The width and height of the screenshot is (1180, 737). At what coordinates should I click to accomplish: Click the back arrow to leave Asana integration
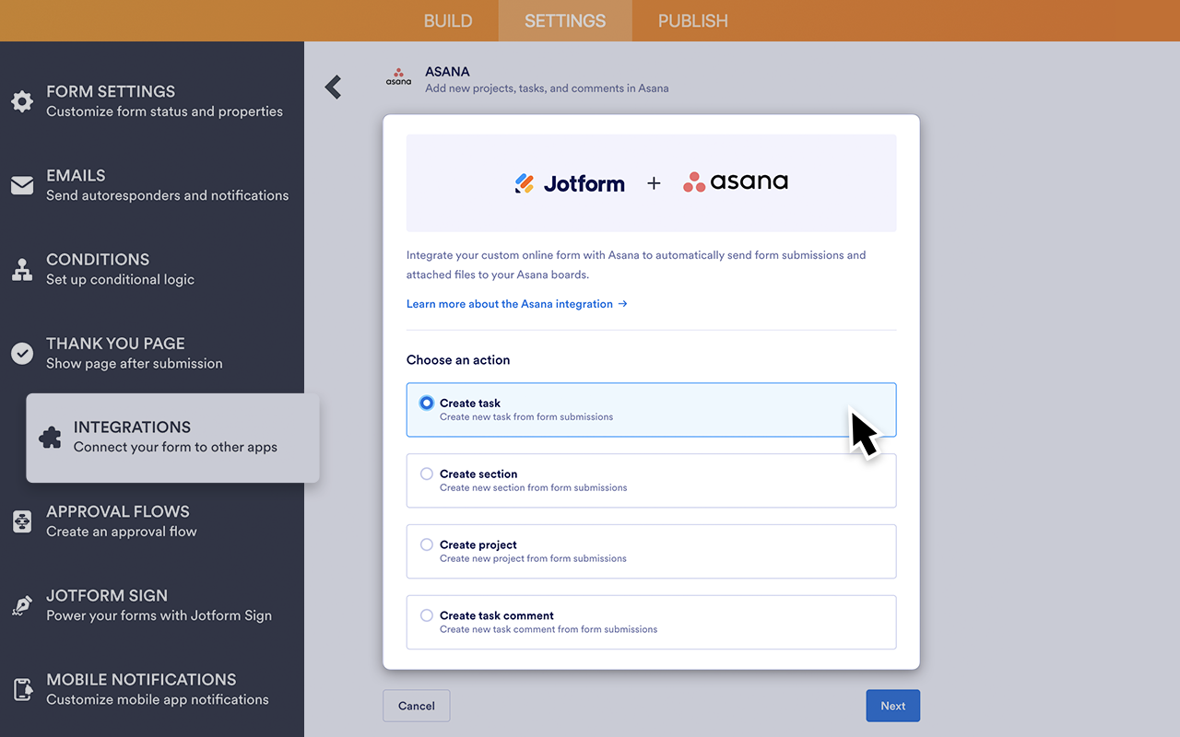click(x=333, y=86)
